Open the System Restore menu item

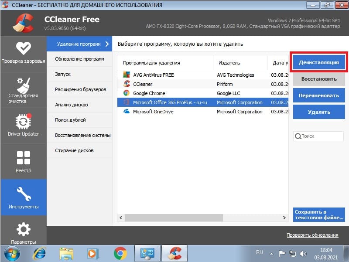click(79, 135)
